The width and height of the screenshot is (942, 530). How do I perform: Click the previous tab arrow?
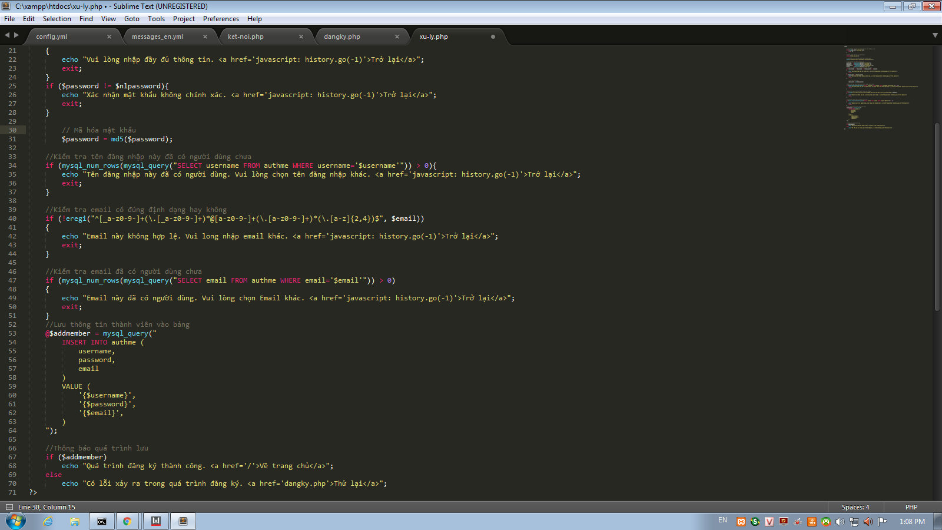7,35
